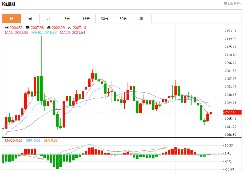Click the 2038.65 price axis label
This screenshot has height=173, width=245.
tap(230, 95)
